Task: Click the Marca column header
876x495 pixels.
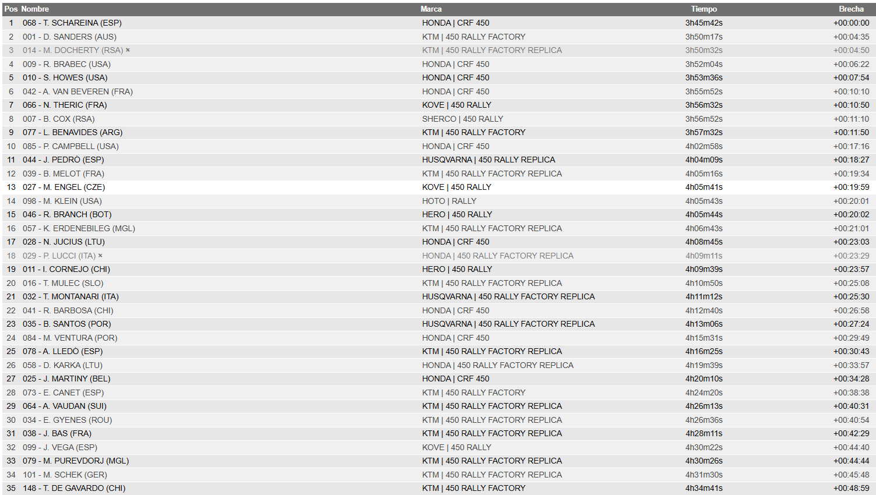Action: (x=431, y=9)
